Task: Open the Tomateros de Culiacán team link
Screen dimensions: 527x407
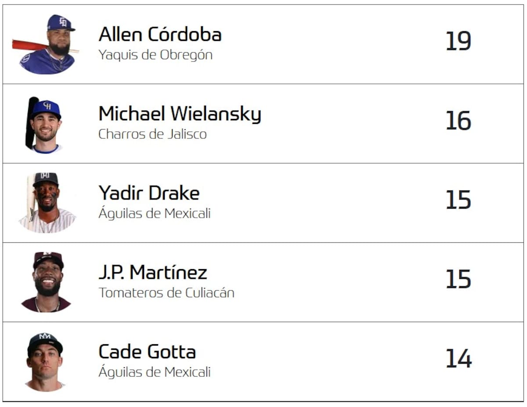Action: coord(166,292)
